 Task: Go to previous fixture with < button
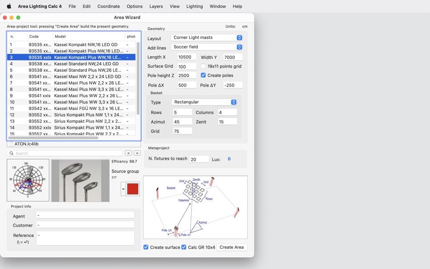point(129,153)
